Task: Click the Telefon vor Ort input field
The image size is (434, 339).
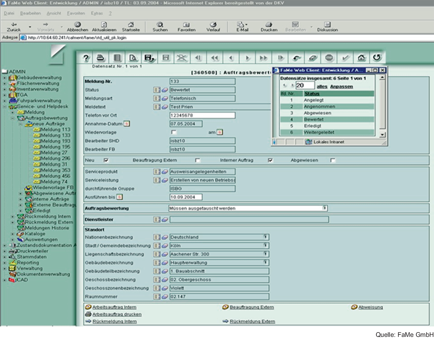Action: (x=202, y=115)
